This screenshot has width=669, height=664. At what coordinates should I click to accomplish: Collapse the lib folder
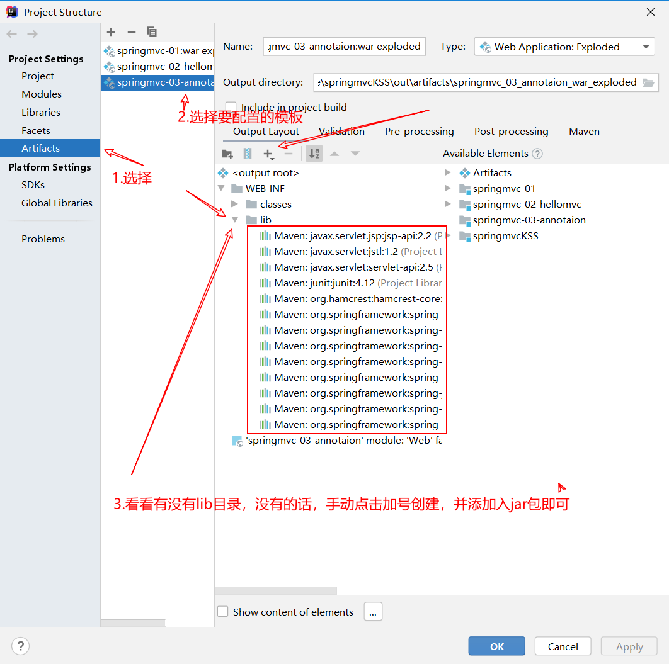point(235,220)
